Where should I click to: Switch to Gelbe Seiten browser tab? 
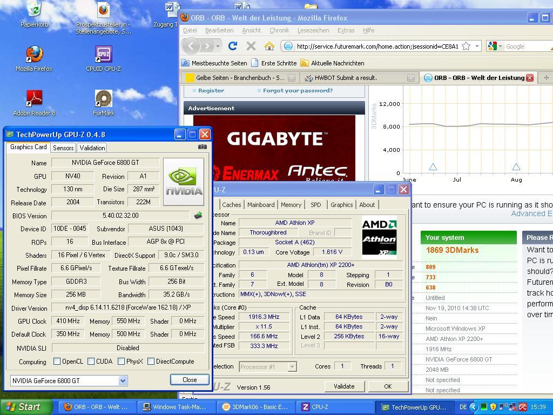tap(240, 78)
